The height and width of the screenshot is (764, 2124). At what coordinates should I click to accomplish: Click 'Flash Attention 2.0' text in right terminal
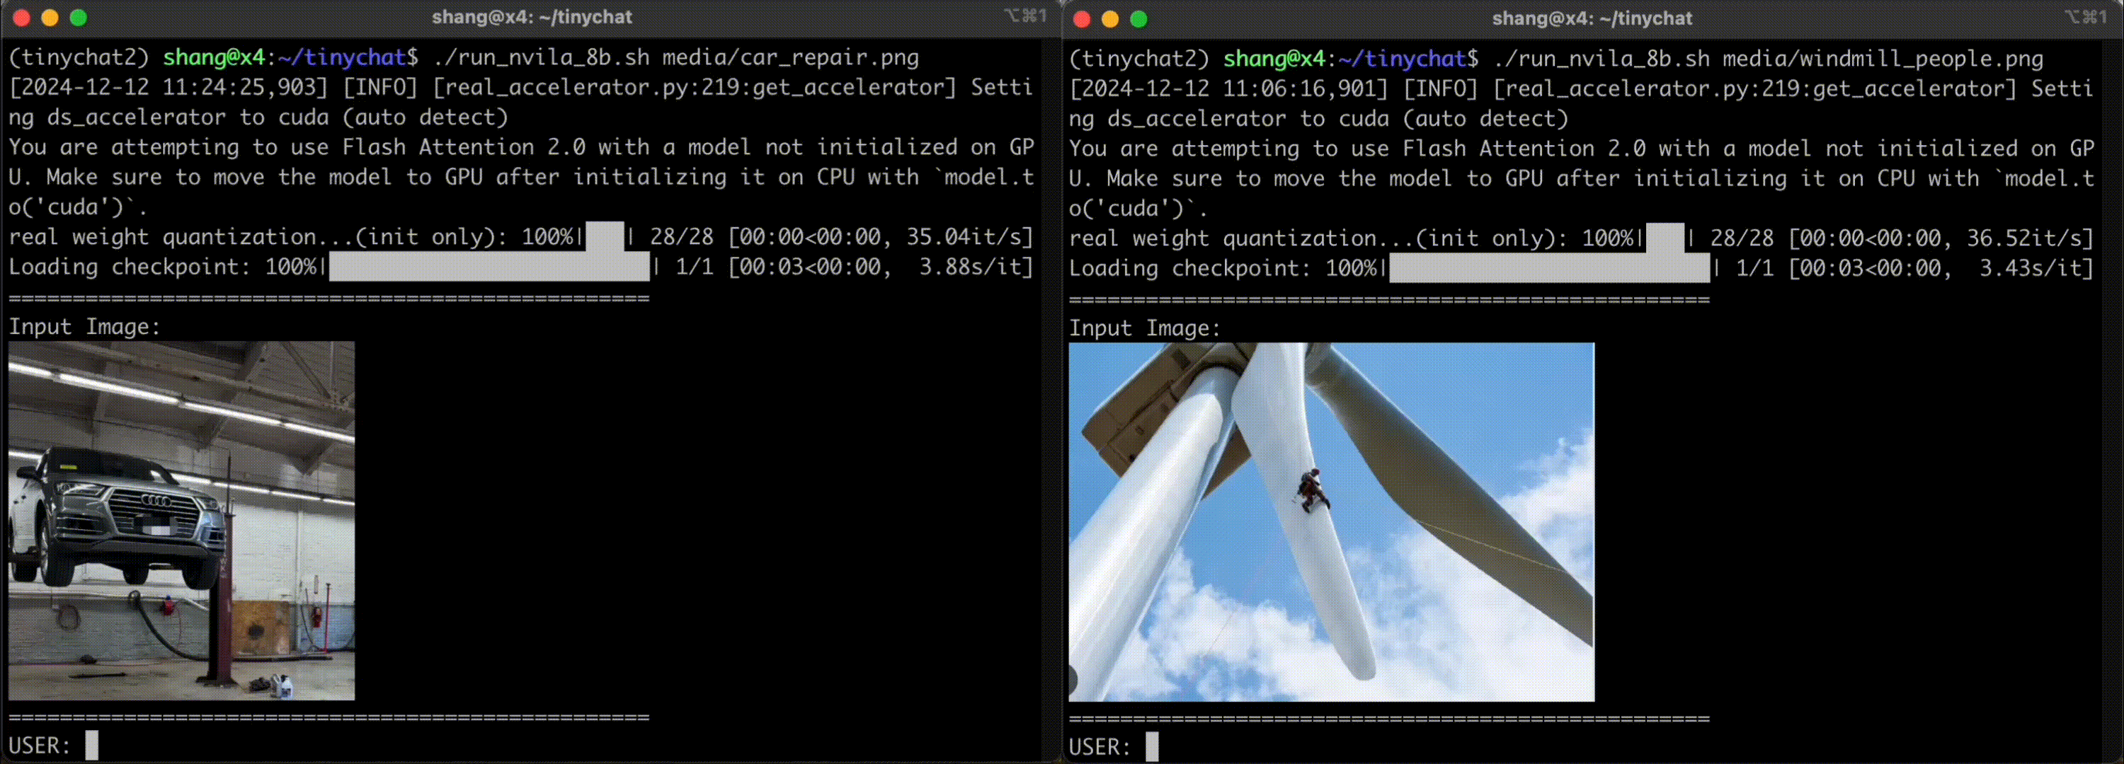1524,149
